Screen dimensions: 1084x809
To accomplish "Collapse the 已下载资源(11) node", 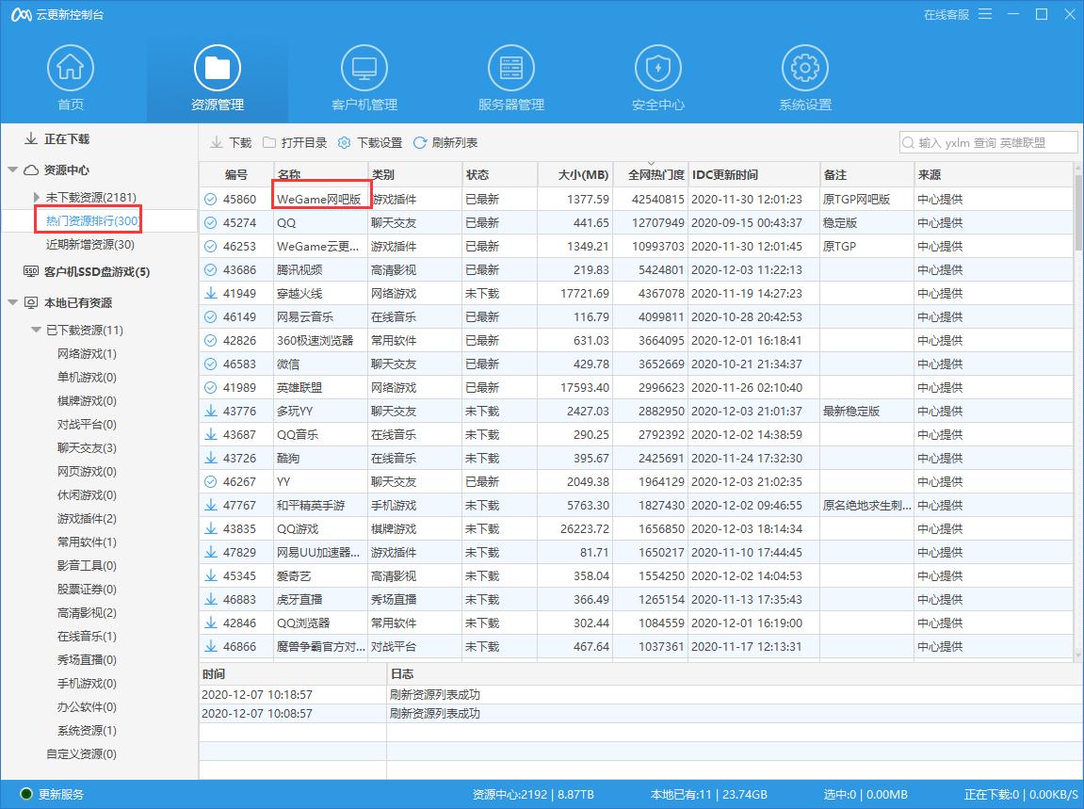I will pyautogui.click(x=38, y=330).
